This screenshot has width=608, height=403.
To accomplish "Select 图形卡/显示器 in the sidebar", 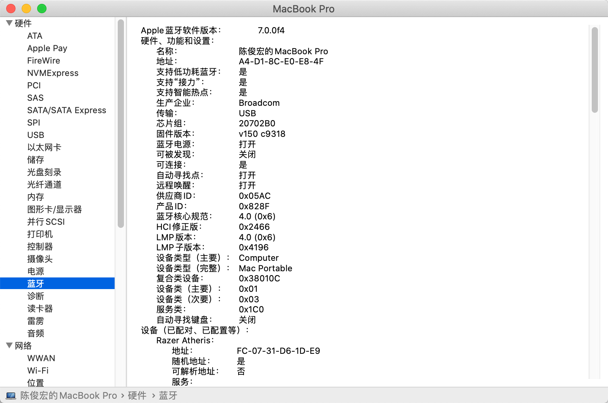I will click(x=55, y=210).
